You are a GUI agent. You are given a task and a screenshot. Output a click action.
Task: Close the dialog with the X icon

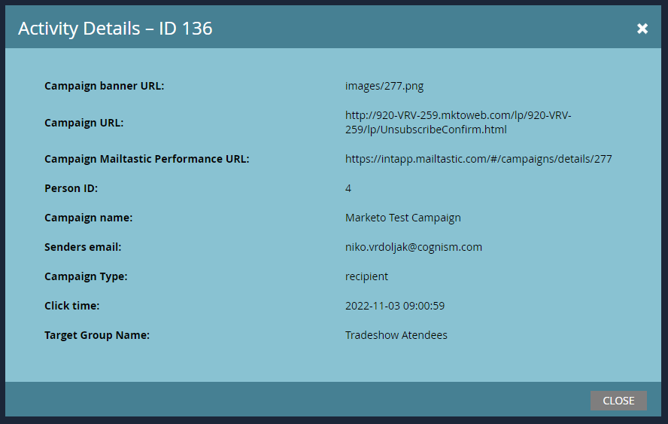[x=642, y=29]
